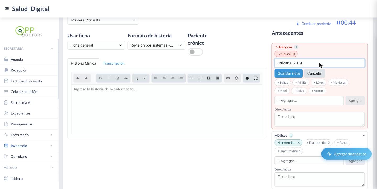The image size is (377, 189).
Task: Toggle the Paciente crónico switch
Action: pos(195,52)
